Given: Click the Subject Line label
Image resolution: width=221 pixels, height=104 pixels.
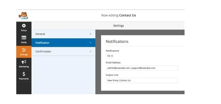Looking at the screenshot, I should click(112, 75).
